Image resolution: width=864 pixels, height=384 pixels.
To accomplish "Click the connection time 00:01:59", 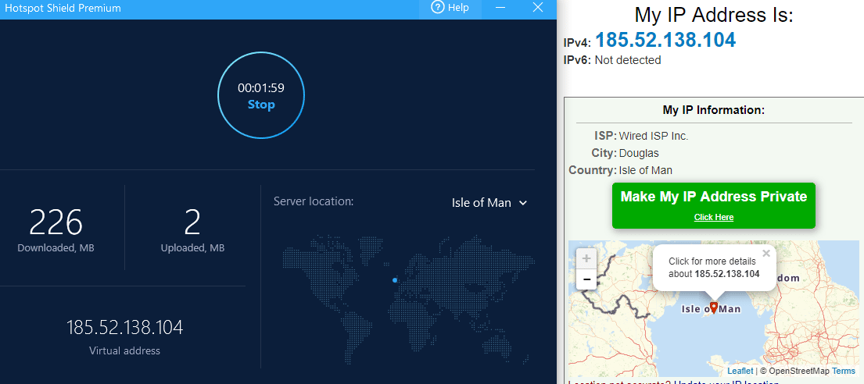I will pos(261,88).
